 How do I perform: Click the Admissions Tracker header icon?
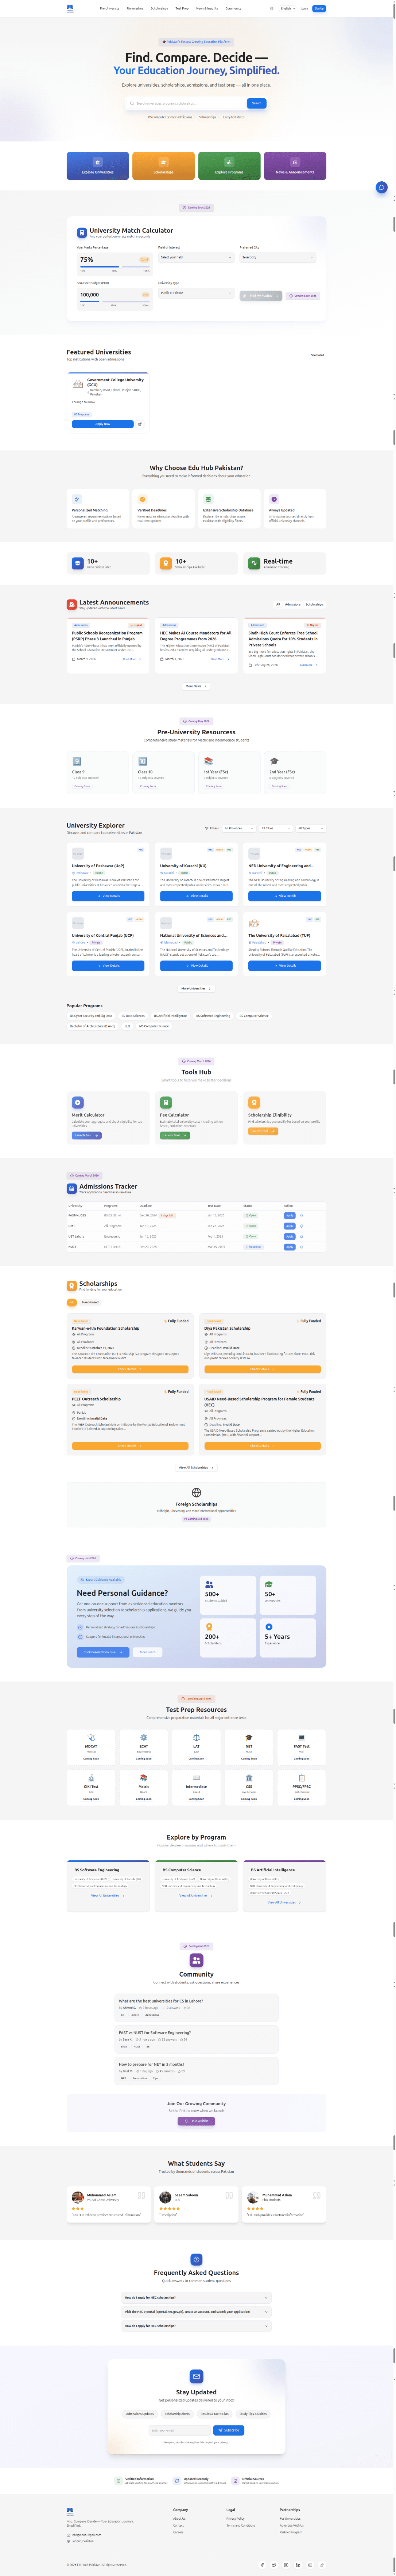point(72,1189)
